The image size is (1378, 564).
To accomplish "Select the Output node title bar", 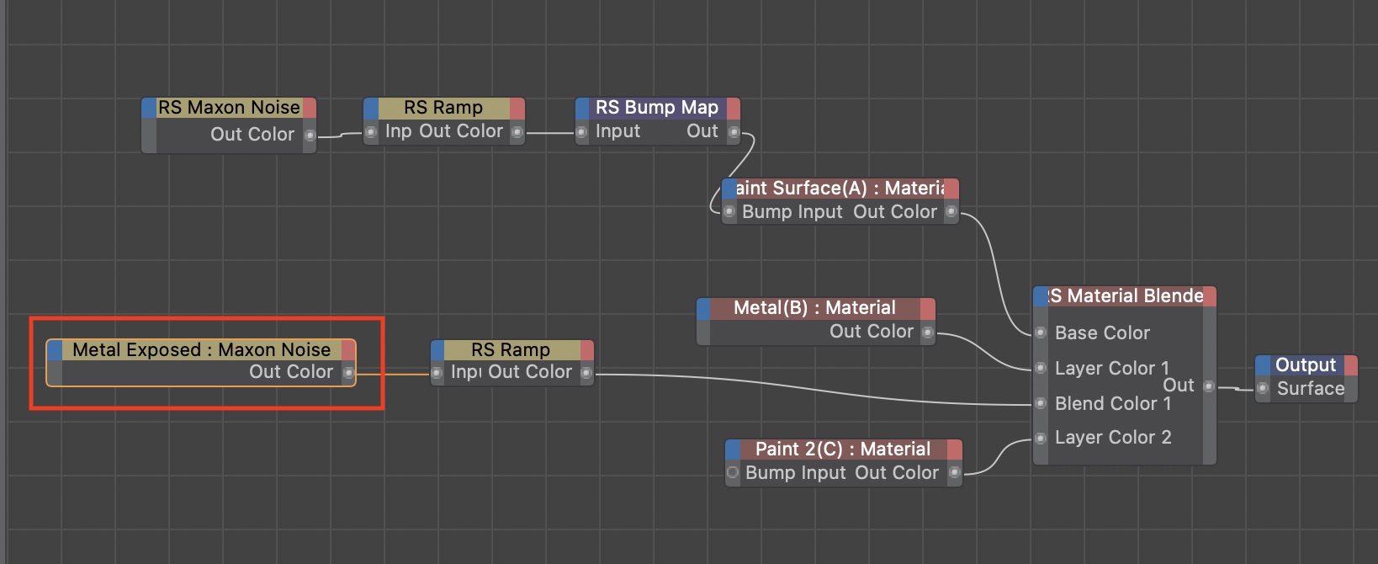I will coord(1306,365).
